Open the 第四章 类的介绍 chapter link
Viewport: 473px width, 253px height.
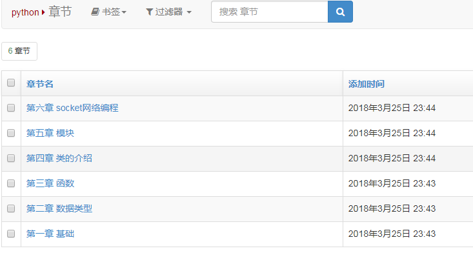(59, 158)
